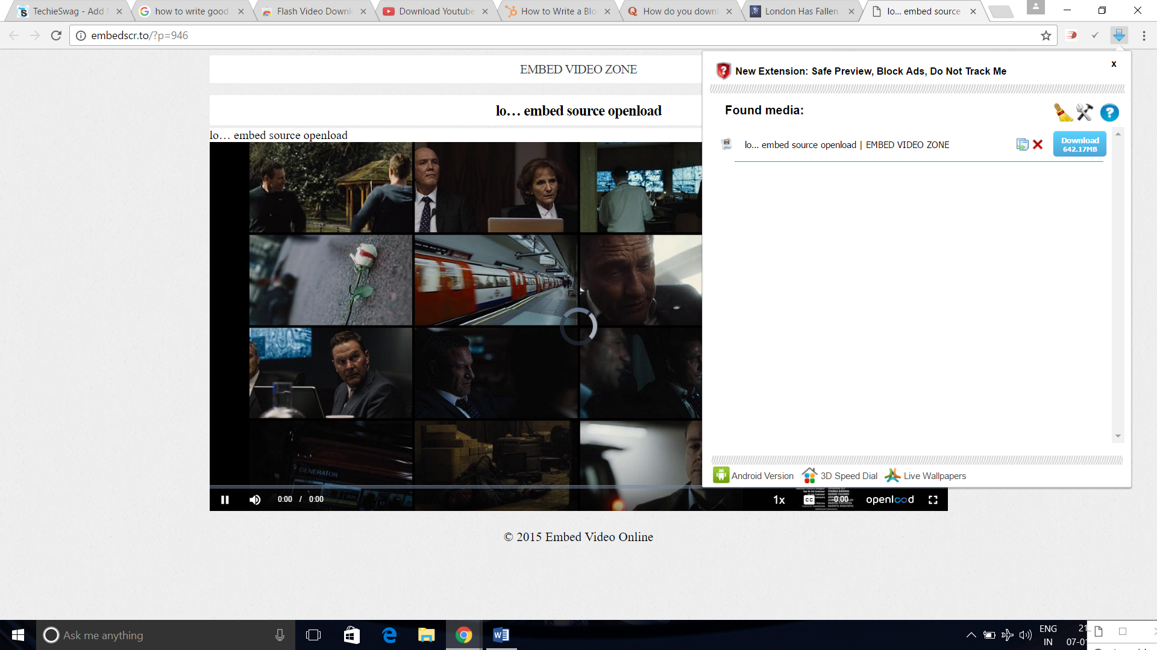Viewport: 1157px width, 650px height.
Task: Click the red extension icon in toolbar
Action: [x=1071, y=36]
